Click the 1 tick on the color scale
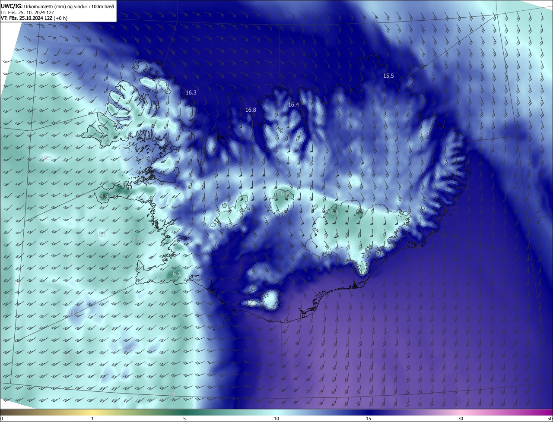 click(x=92, y=419)
